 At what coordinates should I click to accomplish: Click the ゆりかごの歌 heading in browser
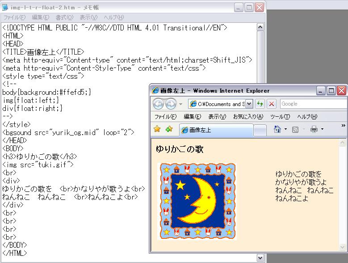(180, 149)
